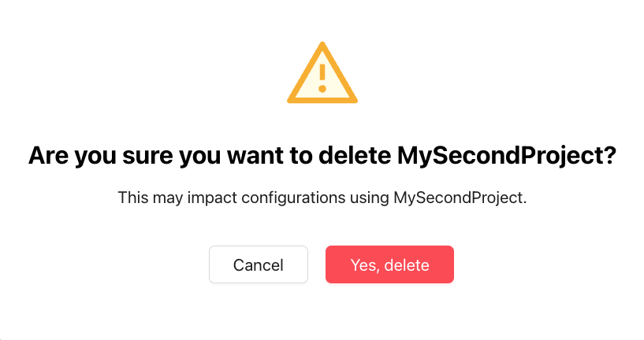Tap the yellow caution symbol above the heading
Screen dimensions: 644x340
point(322,72)
